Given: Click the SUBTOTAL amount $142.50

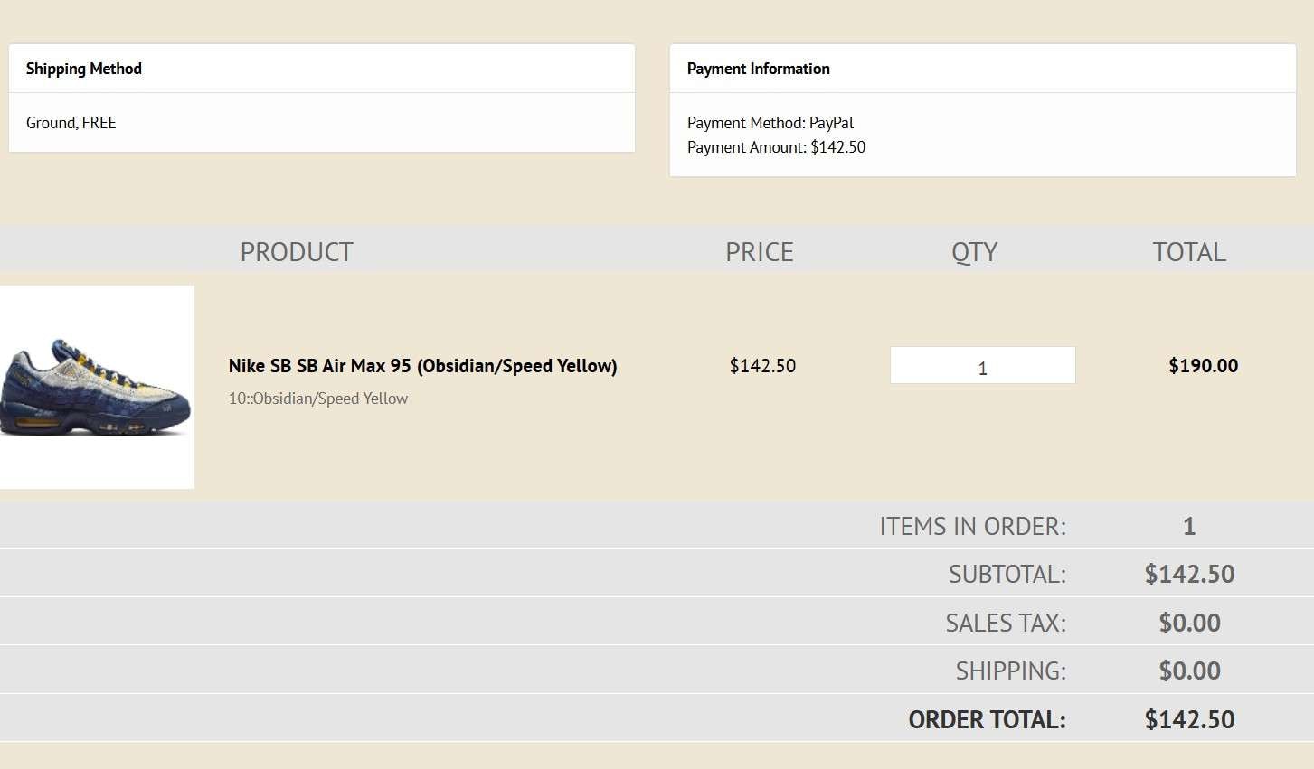Looking at the screenshot, I should (x=1189, y=574).
